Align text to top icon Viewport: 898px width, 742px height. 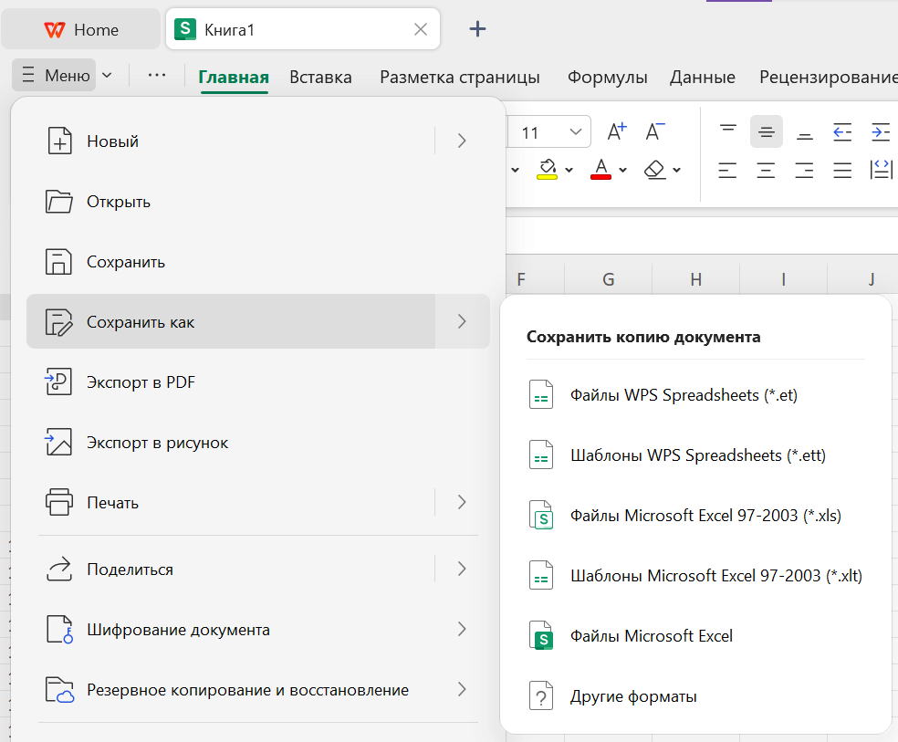tap(727, 131)
